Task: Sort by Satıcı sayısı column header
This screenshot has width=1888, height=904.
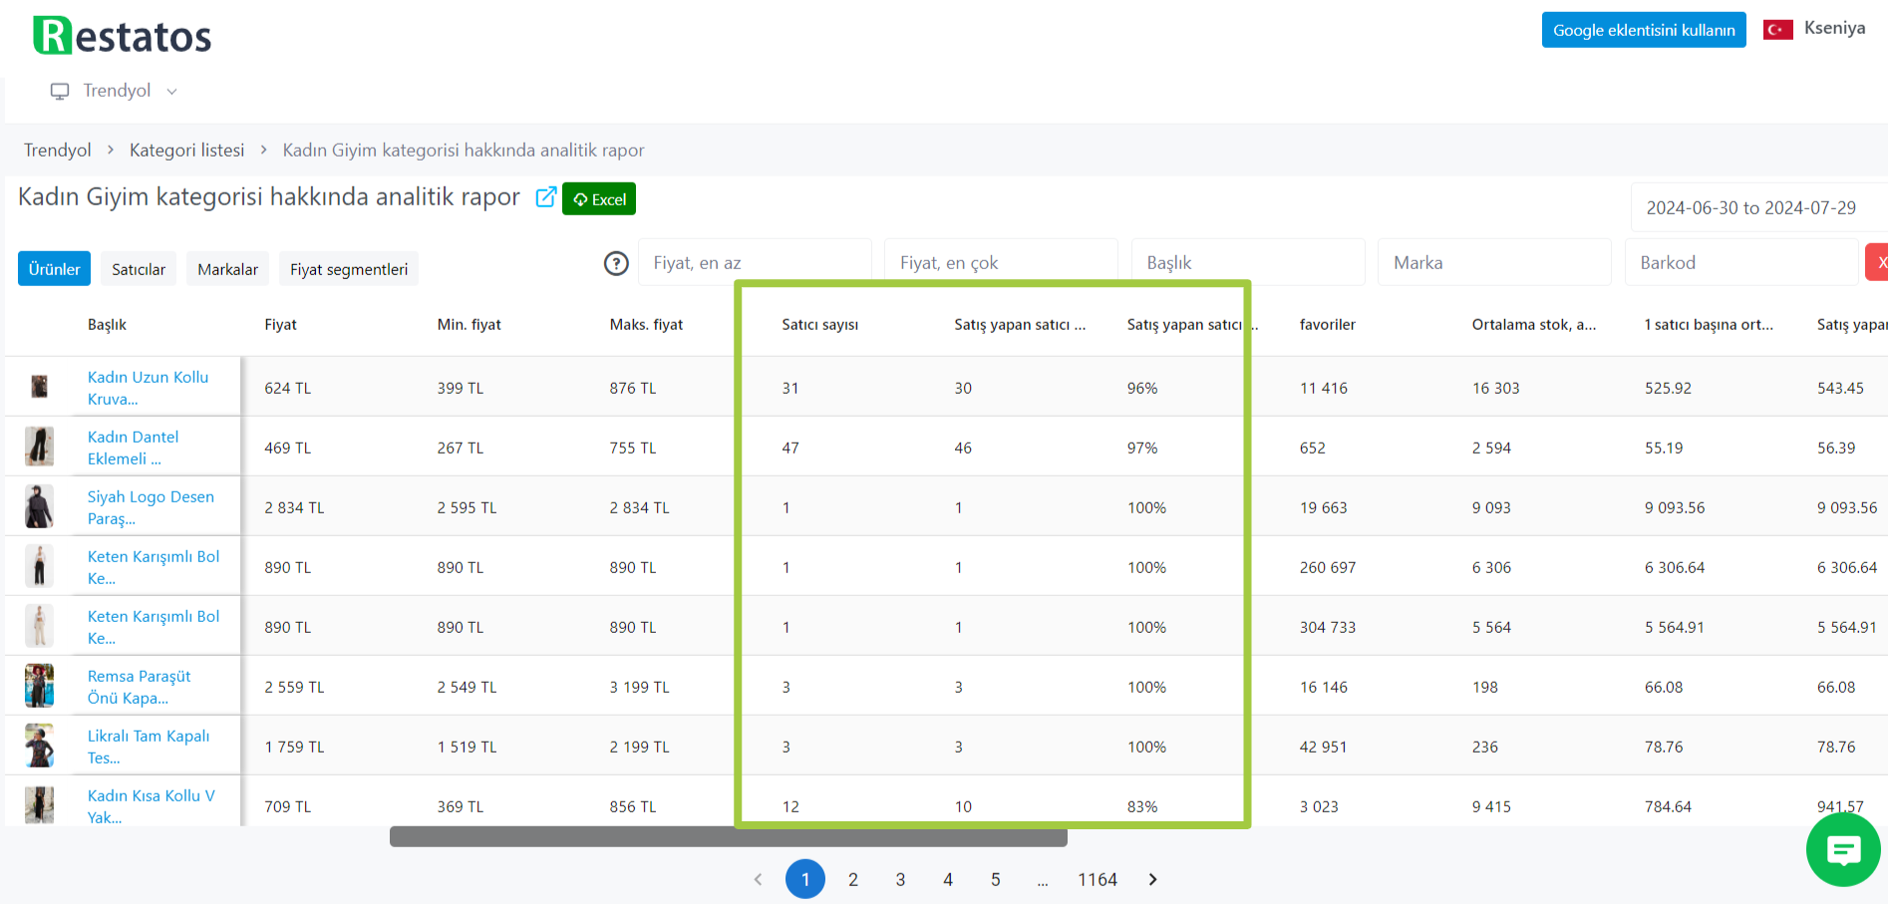Action: point(819,325)
